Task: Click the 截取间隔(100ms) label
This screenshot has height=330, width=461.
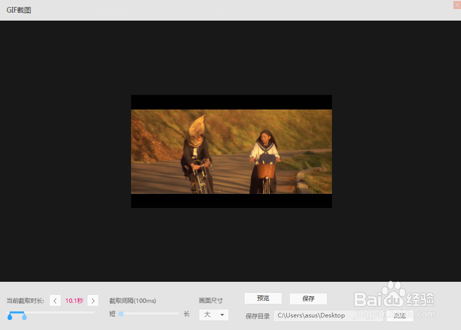Action: tap(133, 300)
